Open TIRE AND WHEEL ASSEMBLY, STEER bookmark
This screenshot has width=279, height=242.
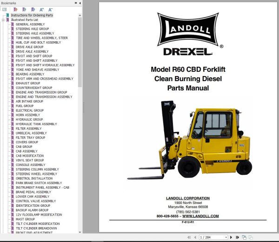(42, 38)
